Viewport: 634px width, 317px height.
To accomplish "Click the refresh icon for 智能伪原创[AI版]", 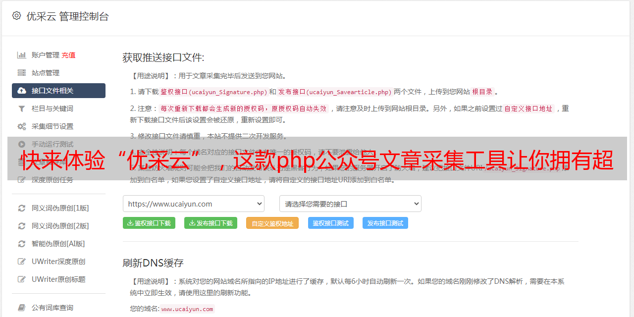I will click(22, 244).
